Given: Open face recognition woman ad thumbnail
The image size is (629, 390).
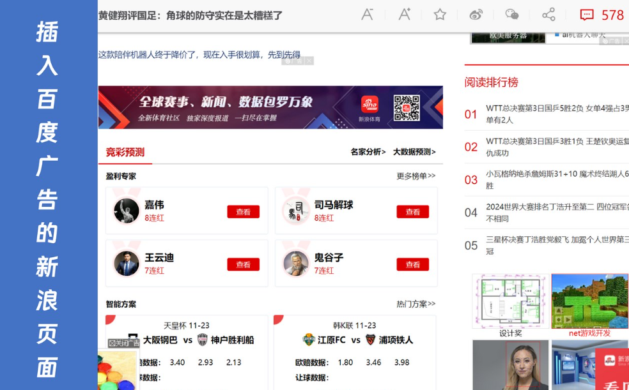Looking at the screenshot, I should pyautogui.click(x=510, y=364).
